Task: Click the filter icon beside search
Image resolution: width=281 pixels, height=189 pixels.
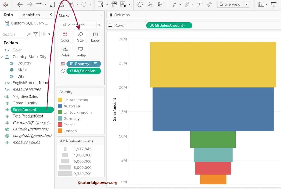Action: [x=35, y=34]
